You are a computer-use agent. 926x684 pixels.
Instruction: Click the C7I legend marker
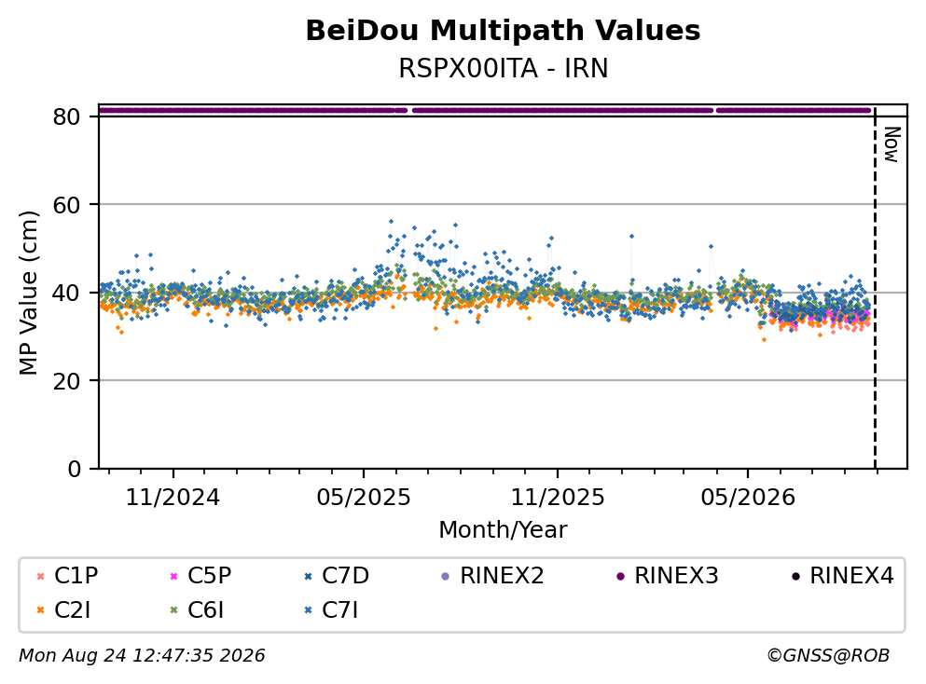click(308, 610)
